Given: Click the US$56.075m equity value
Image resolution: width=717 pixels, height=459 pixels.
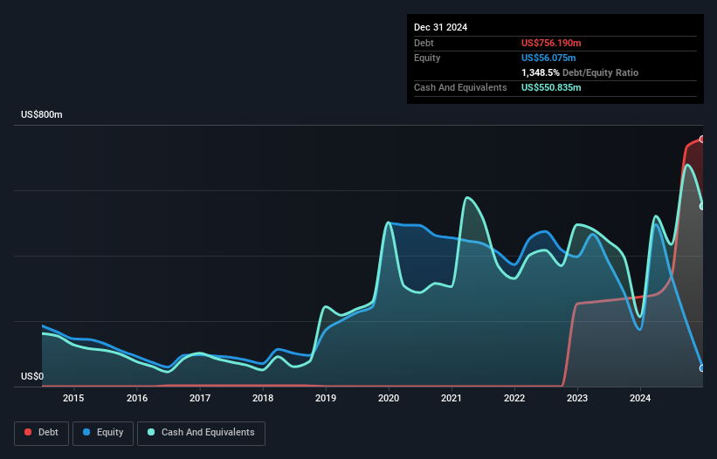Looking at the screenshot, I should [548, 58].
